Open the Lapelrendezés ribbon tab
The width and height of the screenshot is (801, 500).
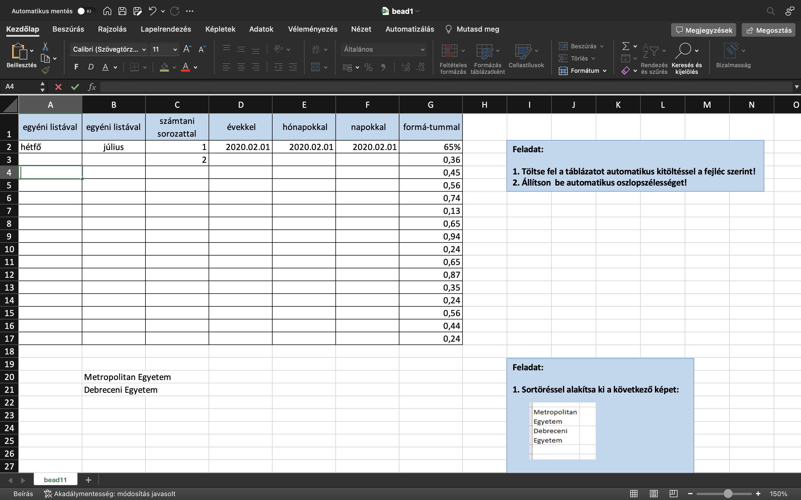click(x=165, y=29)
